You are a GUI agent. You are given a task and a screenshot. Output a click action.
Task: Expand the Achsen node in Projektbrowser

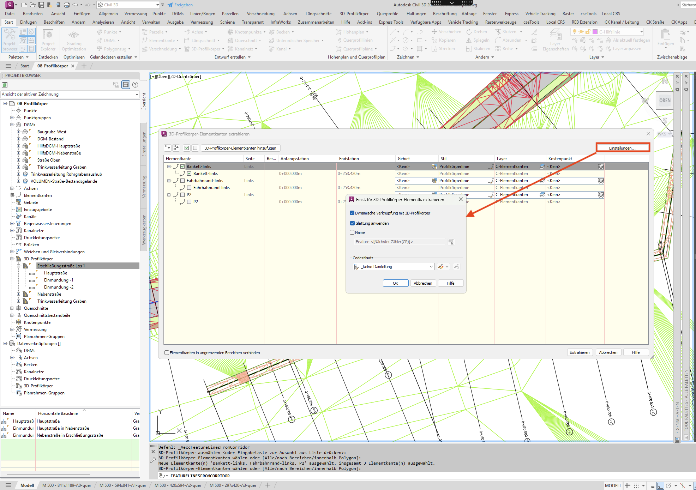click(x=12, y=188)
